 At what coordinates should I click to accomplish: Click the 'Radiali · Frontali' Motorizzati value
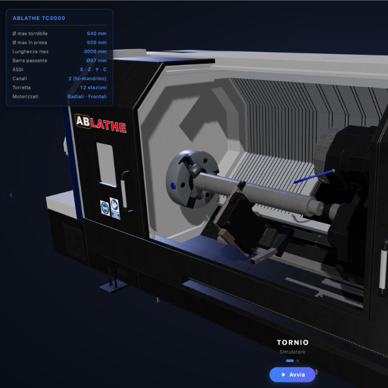tap(87, 96)
